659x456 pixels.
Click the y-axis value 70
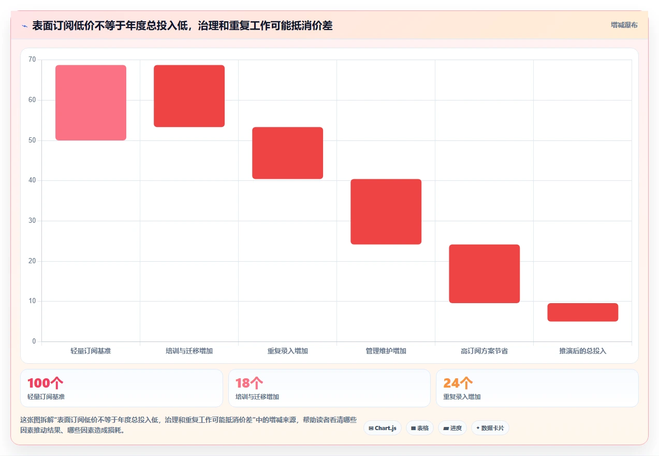click(x=32, y=60)
